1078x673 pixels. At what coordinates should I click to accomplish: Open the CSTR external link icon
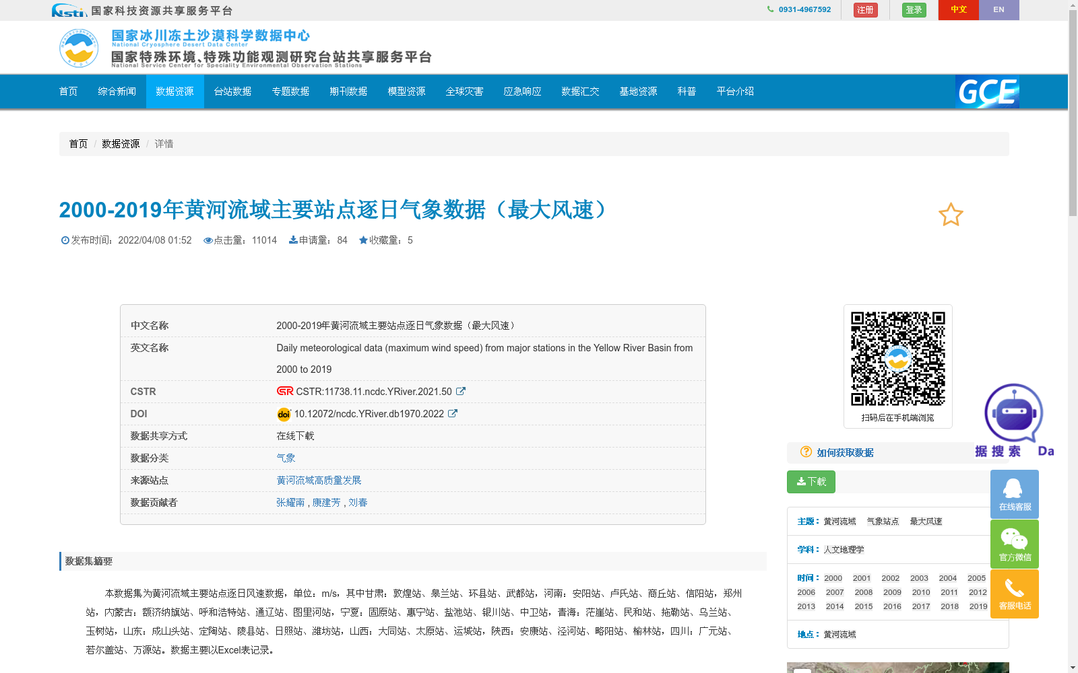[x=461, y=391]
